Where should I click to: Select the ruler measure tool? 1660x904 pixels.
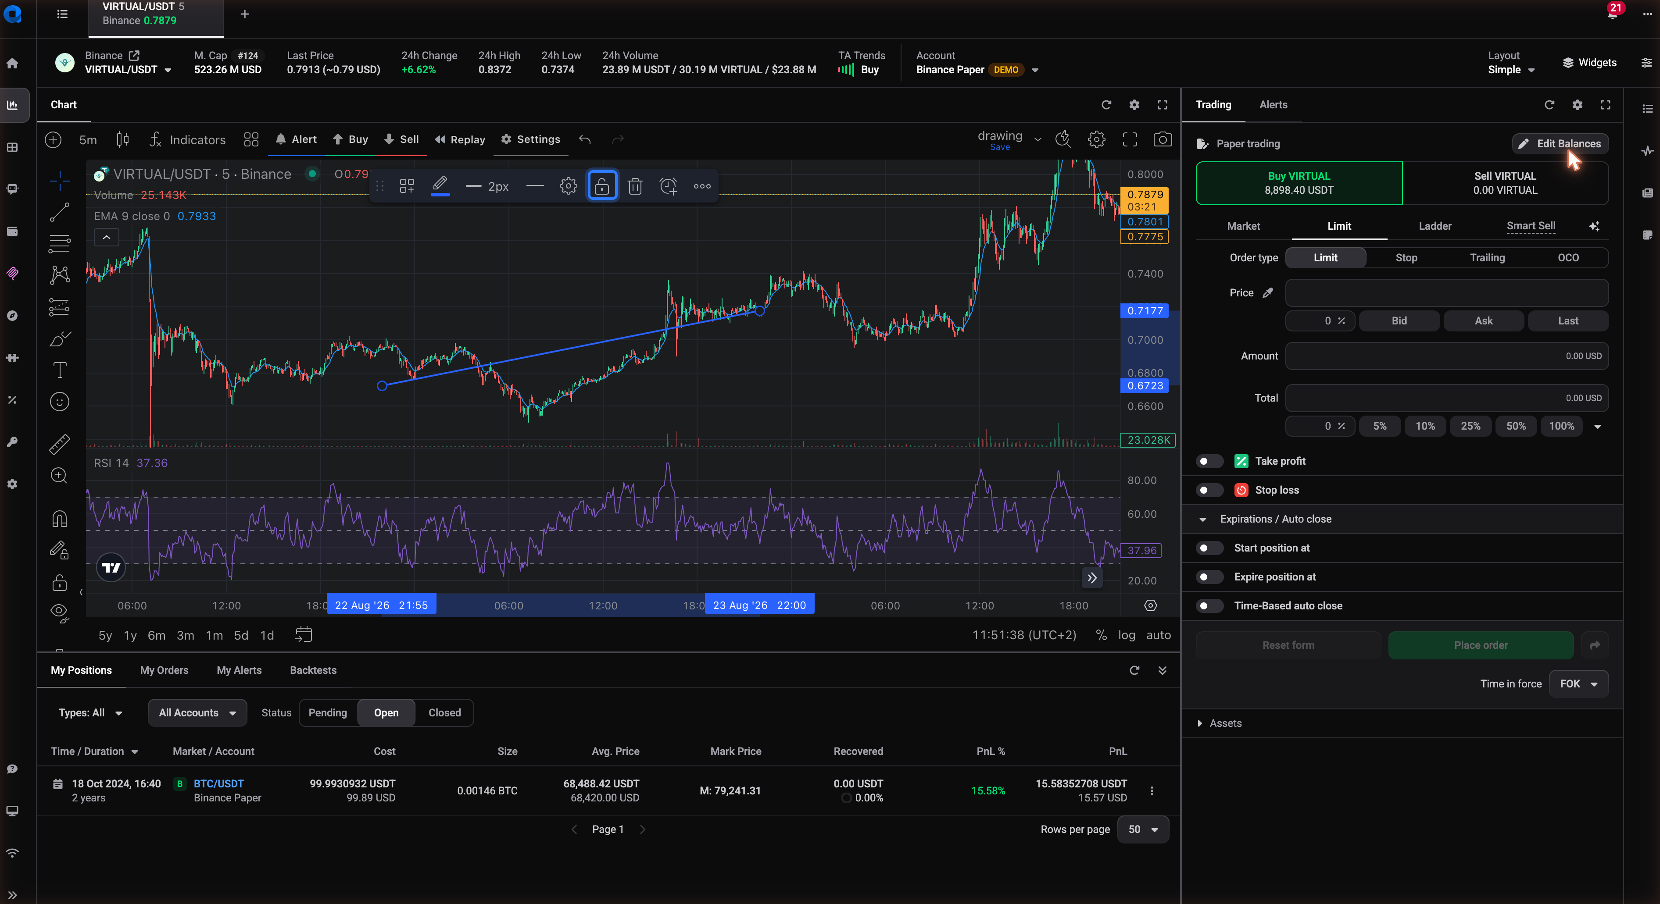(59, 444)
